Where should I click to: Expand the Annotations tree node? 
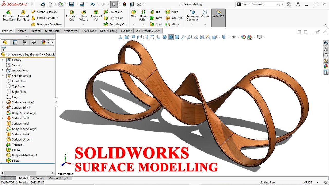click(3, 70)
